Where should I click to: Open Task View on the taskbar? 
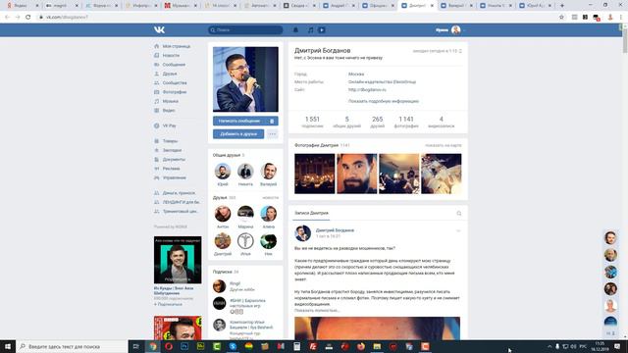click(136, 346)
